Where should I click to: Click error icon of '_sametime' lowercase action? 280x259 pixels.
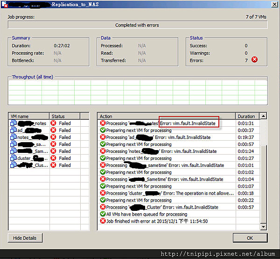coord(103,165)
